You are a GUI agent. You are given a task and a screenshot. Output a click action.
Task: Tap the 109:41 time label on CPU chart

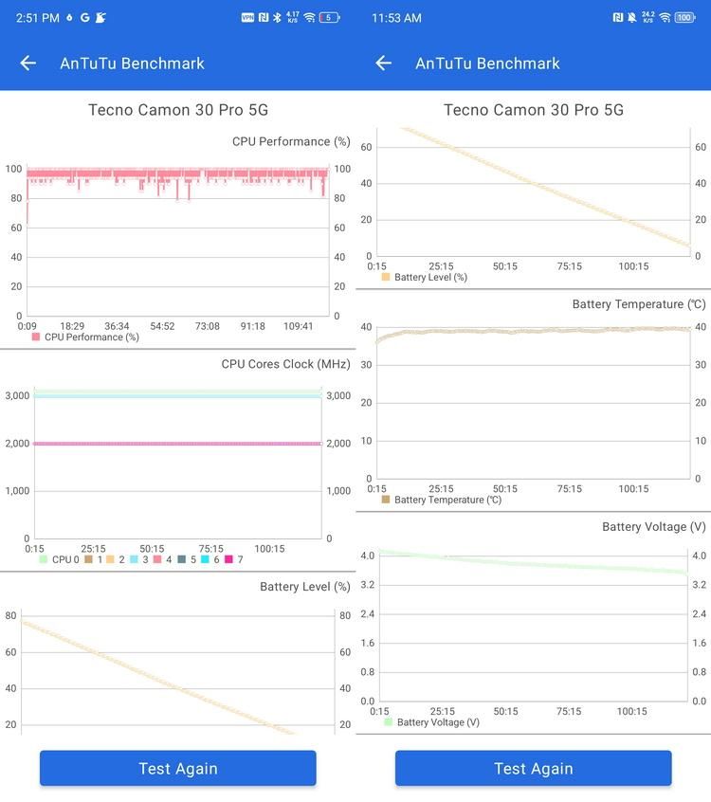tap(299, 326)
